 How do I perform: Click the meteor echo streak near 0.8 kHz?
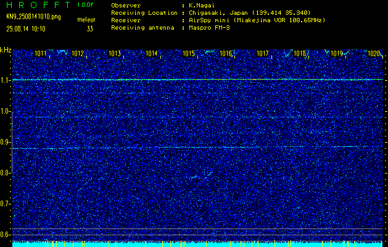(x=202, y=175)
